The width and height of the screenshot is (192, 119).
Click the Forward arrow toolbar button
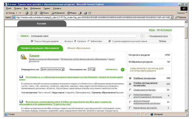[x=20, y=13]
